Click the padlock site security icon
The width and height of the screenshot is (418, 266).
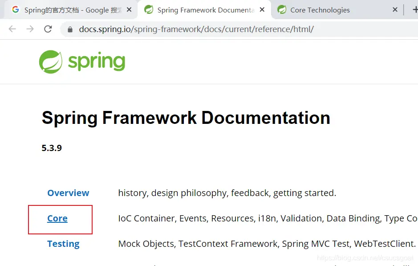pyautogui.click(x=69, y=30)
